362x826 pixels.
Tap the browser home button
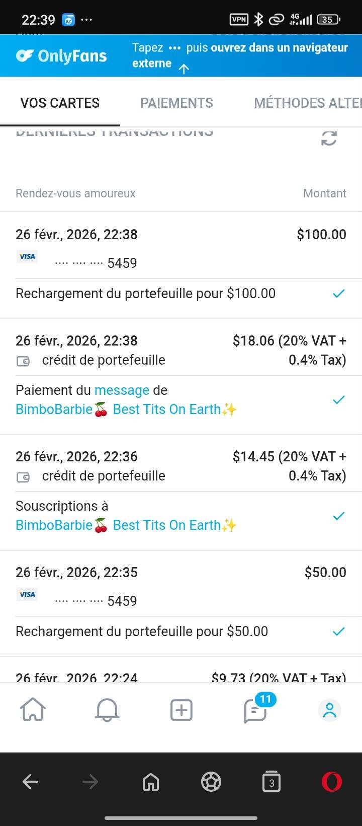click(x=151, y=782)
